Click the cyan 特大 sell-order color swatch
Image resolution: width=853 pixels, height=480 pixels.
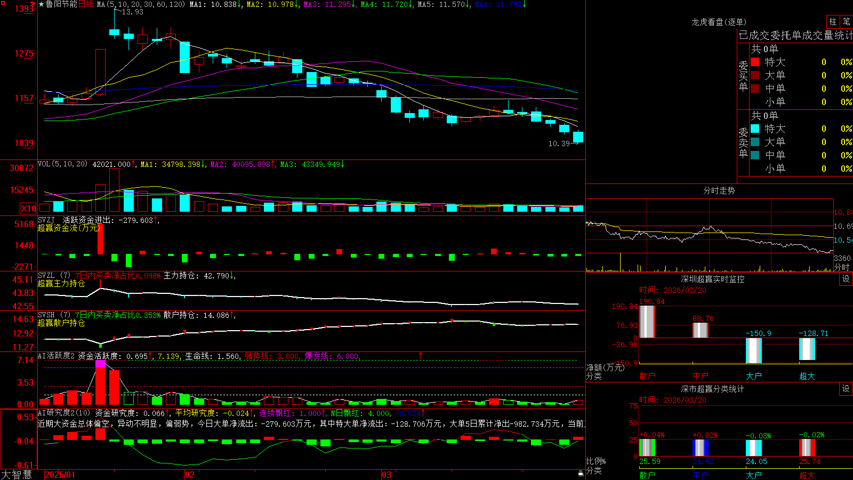[755, 129]
